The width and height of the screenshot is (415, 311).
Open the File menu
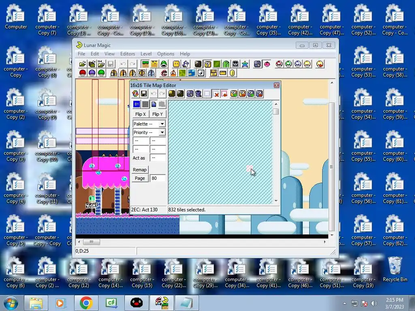[x=81, y=54]
